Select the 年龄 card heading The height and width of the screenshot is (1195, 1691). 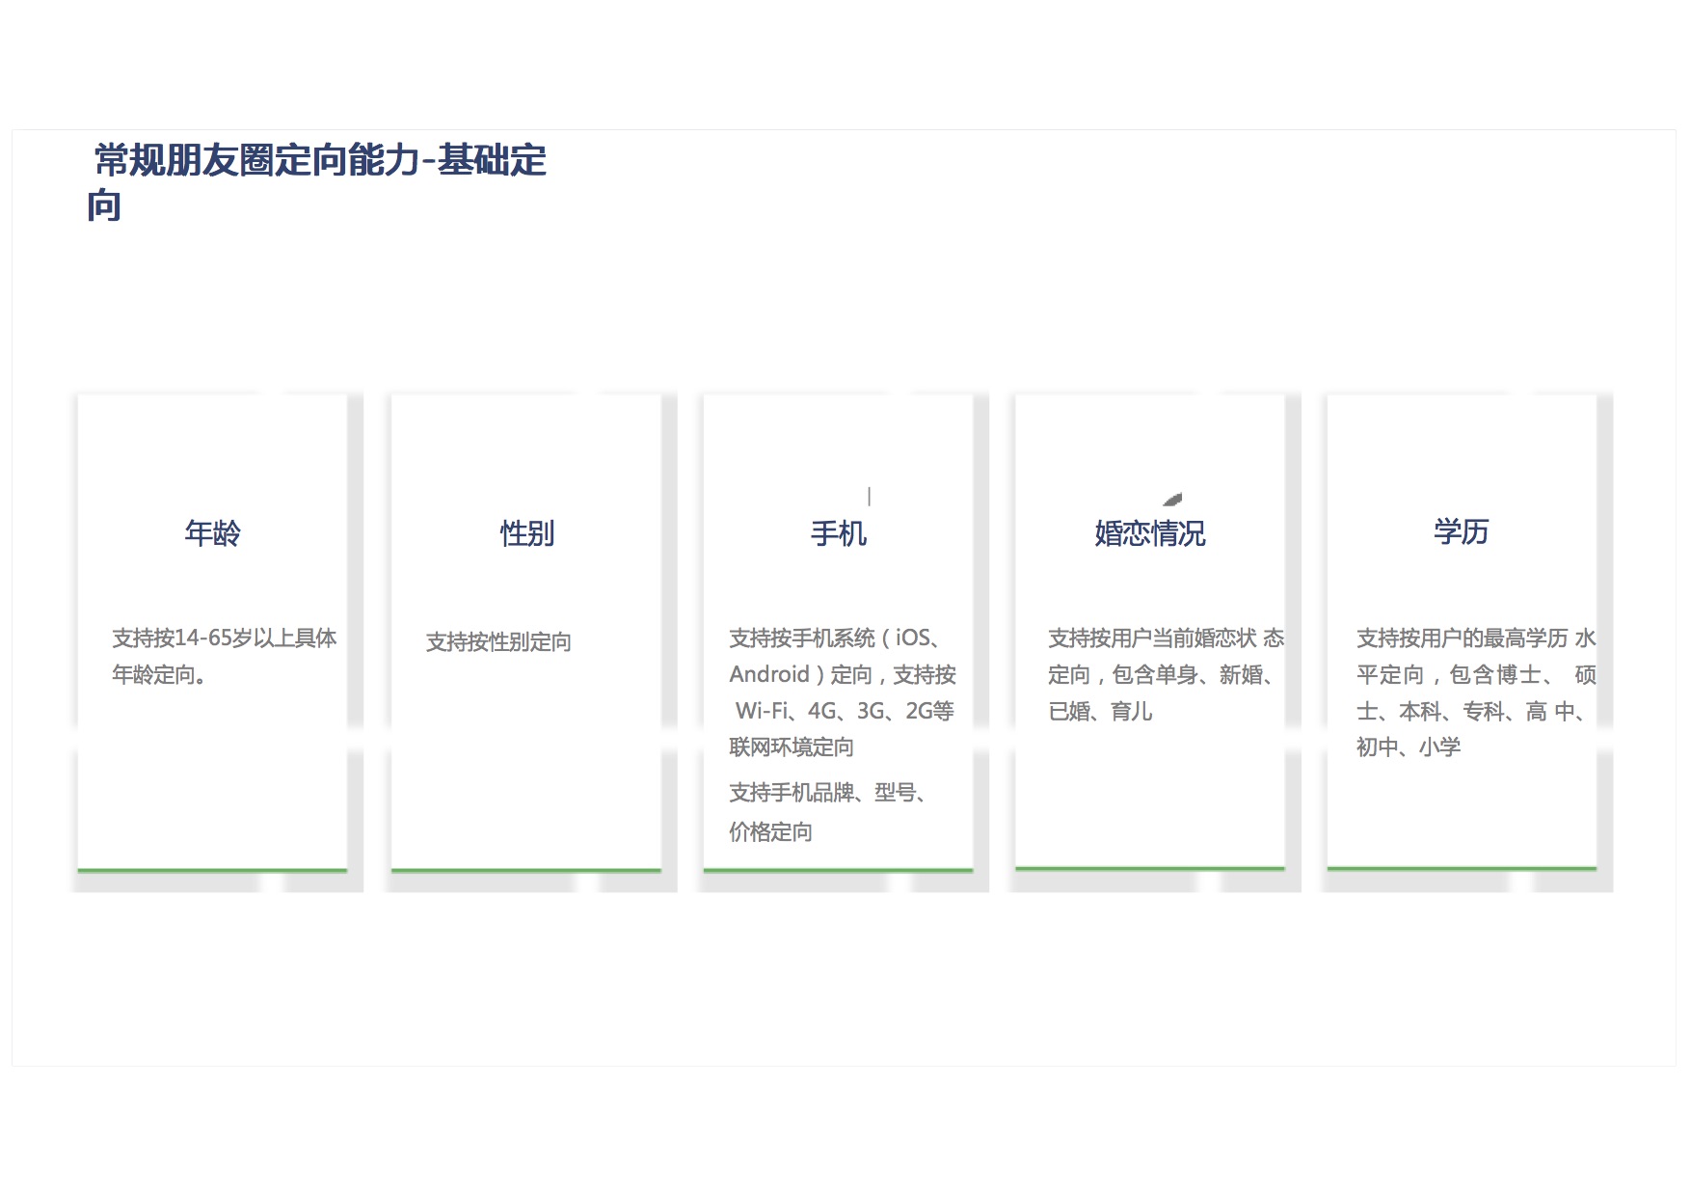212,532
